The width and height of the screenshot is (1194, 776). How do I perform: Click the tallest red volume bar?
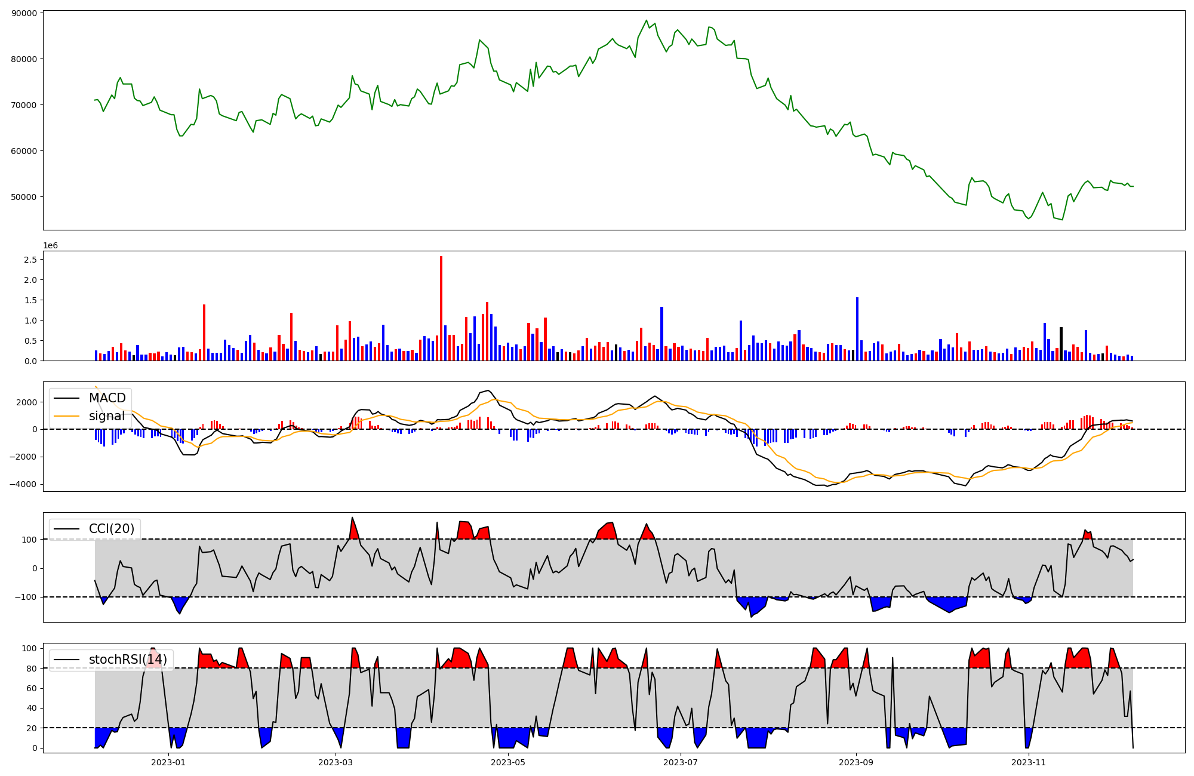click(x=441, y=308)
